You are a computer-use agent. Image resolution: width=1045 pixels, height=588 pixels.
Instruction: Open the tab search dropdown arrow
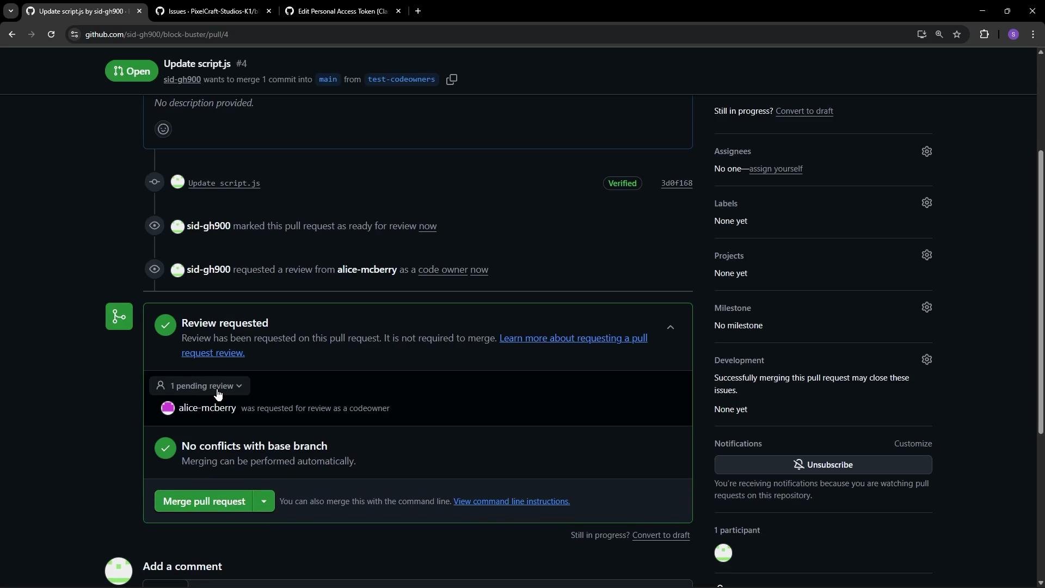click(10, 11)
